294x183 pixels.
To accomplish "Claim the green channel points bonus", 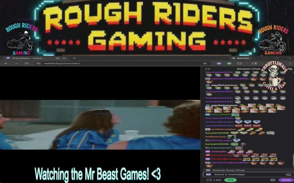I will [230, 180].
